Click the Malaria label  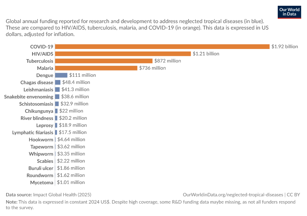tap(45, 68)
